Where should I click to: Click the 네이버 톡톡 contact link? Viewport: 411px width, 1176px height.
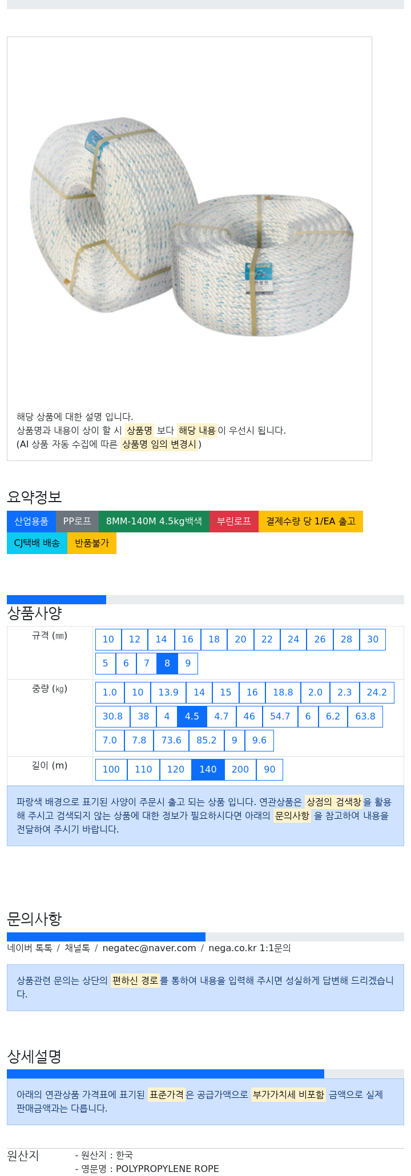[30, 948]
